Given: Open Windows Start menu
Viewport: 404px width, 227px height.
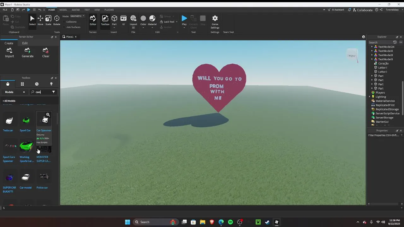Looking at the screenshot, I should click(128, 222).
